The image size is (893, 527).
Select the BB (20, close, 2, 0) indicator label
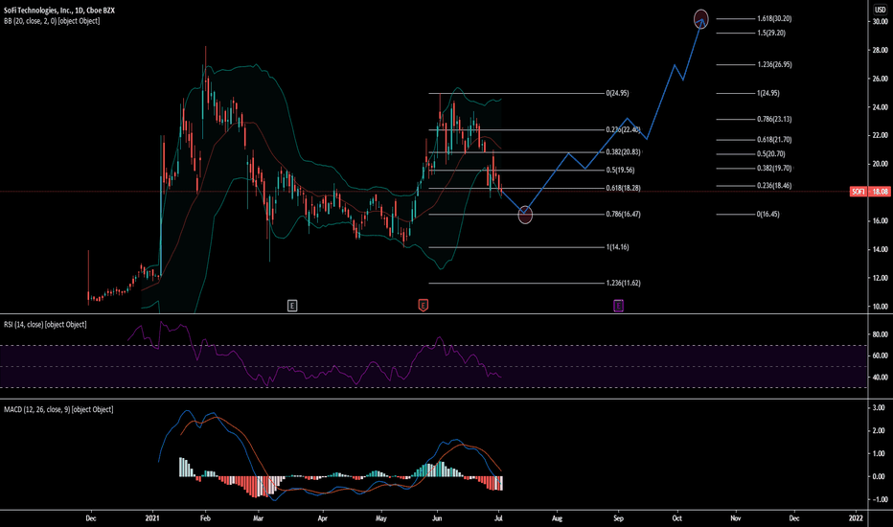coord(52,21)
